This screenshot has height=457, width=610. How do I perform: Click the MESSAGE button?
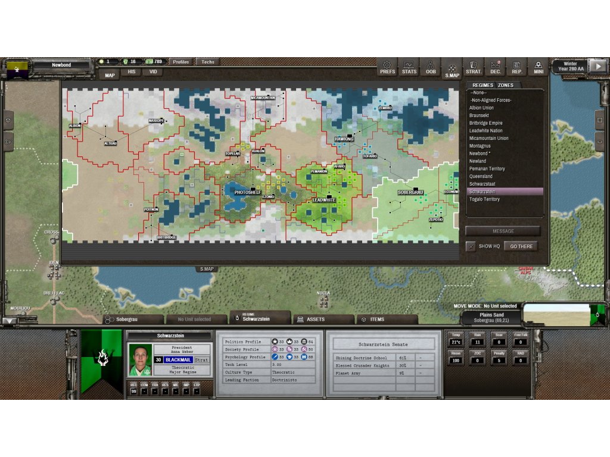[503, 231]
